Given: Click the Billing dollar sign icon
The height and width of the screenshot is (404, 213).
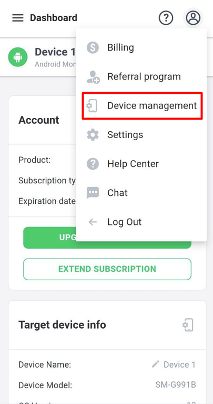Looking at the screenshot, I should pos(93,47).
